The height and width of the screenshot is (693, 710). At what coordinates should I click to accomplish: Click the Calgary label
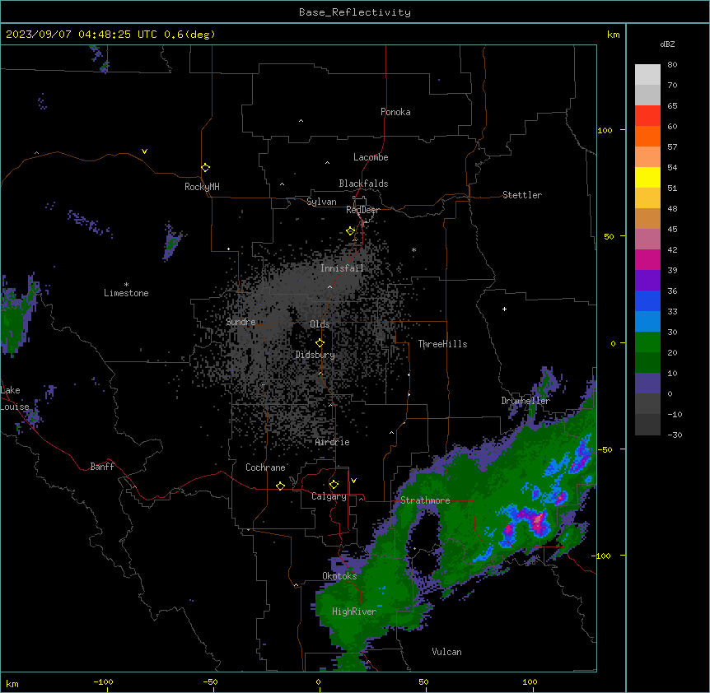coord(329,496)
